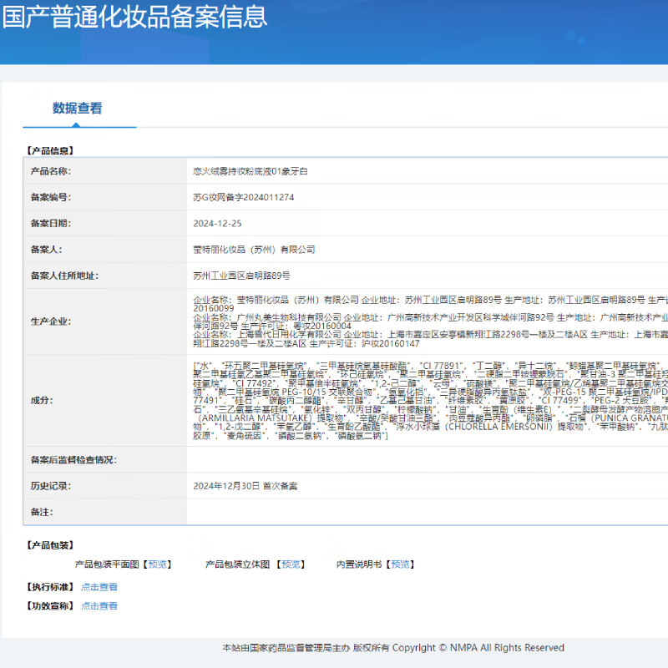
Task: Click 点击查看 next to 功效宣称
Action: 99,606
